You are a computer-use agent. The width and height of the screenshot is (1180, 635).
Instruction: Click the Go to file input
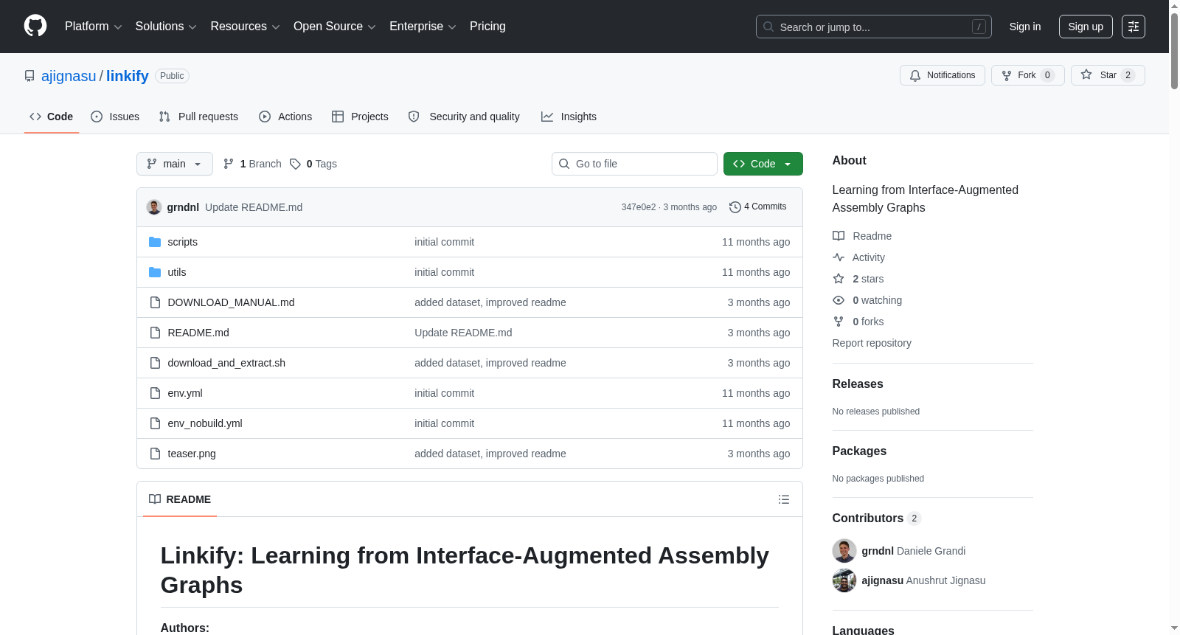point(634,164)
